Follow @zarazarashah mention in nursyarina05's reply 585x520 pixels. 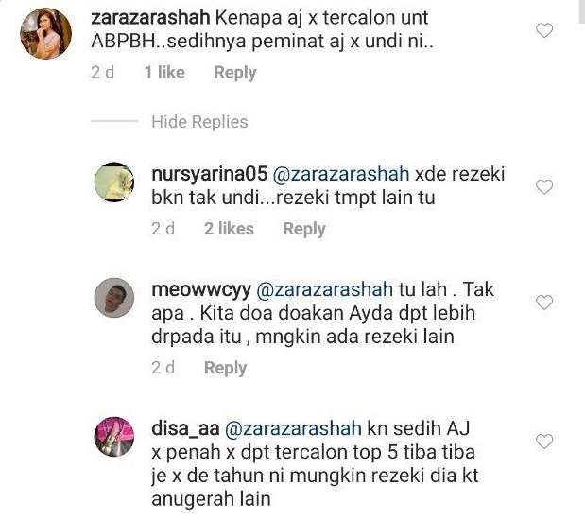click(341, 174)
